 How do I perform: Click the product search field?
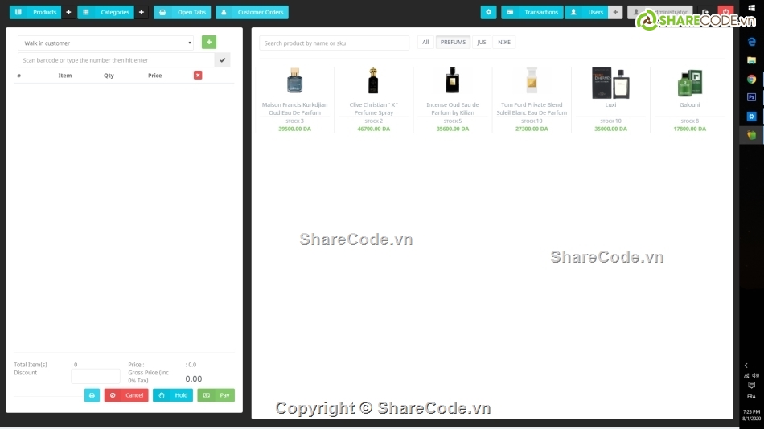334,43
